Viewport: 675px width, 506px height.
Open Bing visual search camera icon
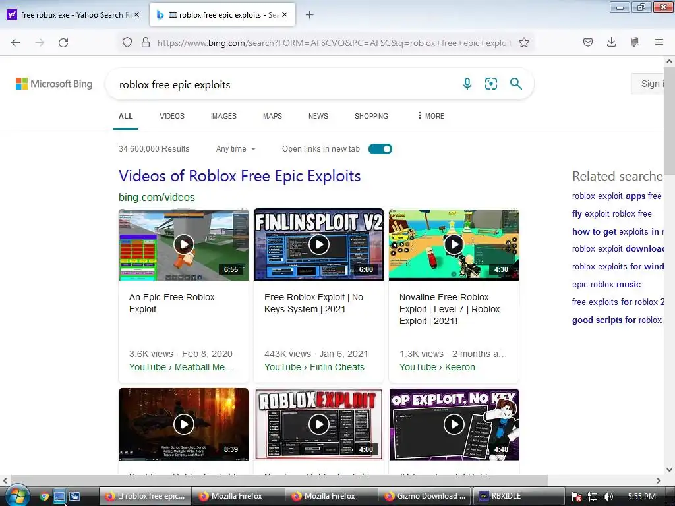pyautogui.click(x=490, y=84)
